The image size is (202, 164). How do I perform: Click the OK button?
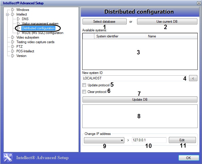[189, 158]
